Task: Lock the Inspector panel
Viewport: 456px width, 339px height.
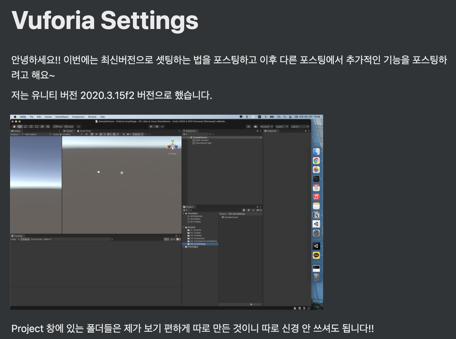Action: coord(305,131)
